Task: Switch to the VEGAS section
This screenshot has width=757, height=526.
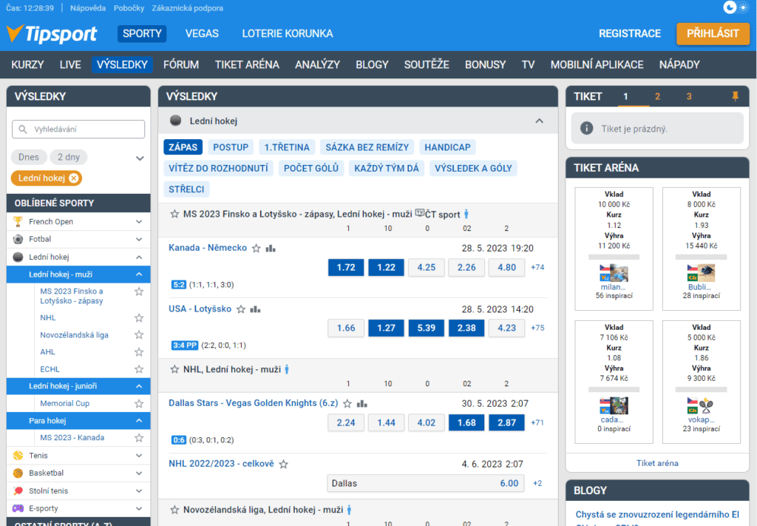Action: coord(202,33)
